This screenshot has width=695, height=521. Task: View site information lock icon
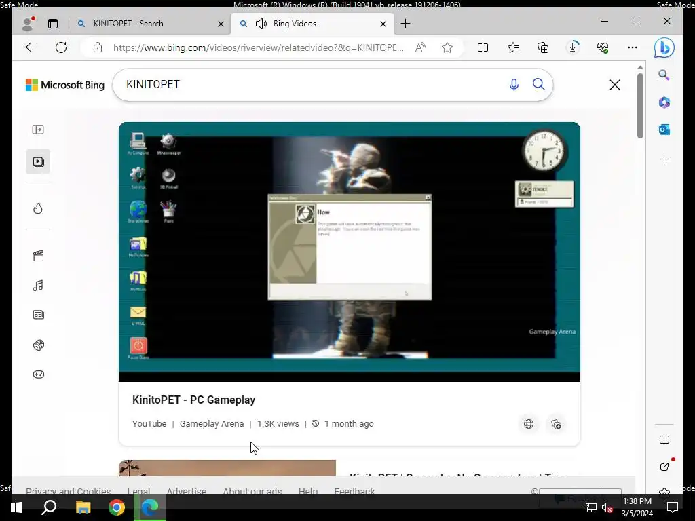[x=98, y=47]
